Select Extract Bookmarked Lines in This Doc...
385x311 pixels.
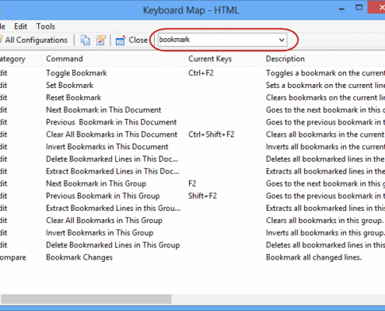pos(113,171)
